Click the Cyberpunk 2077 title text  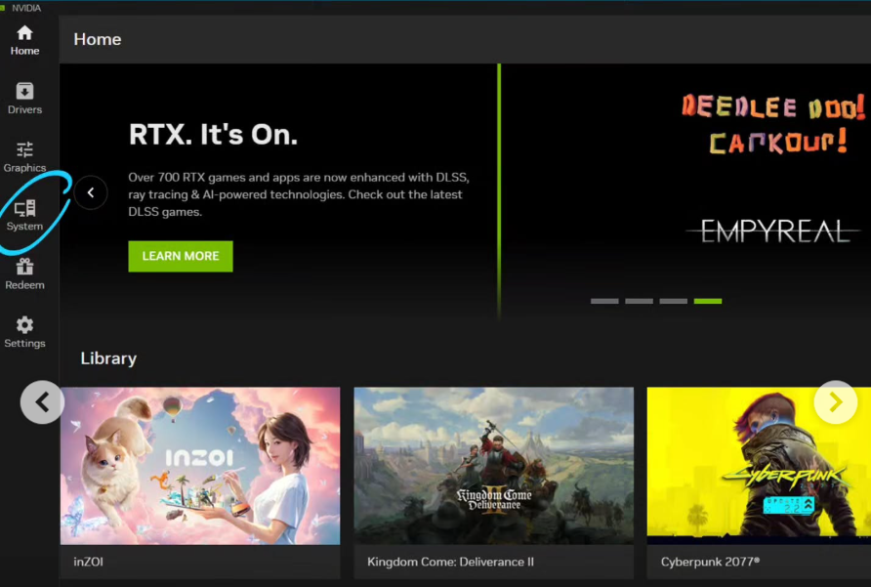(710, 562)
